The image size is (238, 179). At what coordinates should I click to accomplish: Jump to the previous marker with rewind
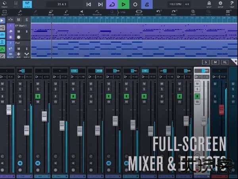(88, 4)
